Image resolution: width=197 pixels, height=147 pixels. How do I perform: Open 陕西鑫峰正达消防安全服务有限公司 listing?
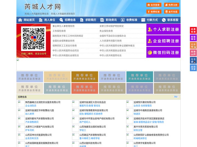click(43, 102)
